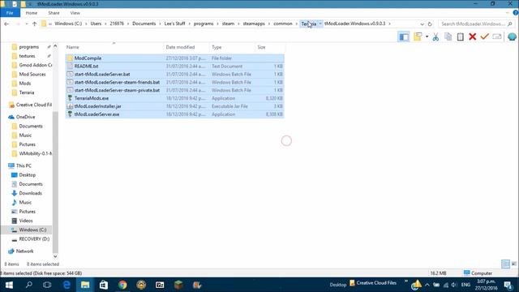Screen dimensions: 519x292
Task: Click the red X Delete icon
Action: tap(472, 36)
